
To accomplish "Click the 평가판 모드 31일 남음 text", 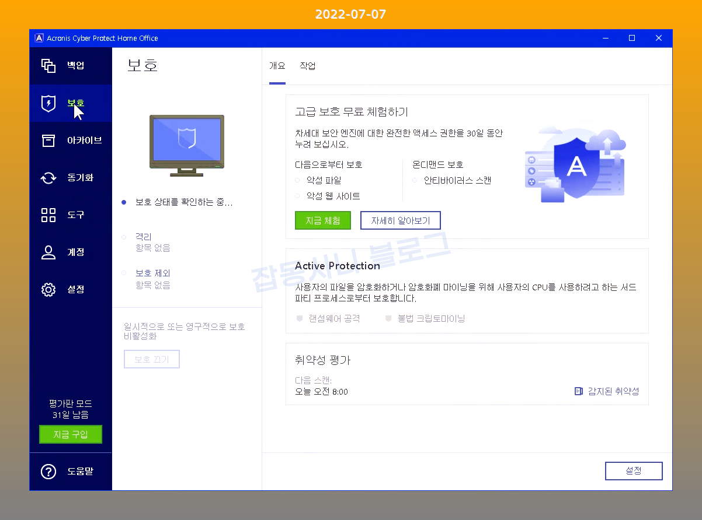I will 71,409.
